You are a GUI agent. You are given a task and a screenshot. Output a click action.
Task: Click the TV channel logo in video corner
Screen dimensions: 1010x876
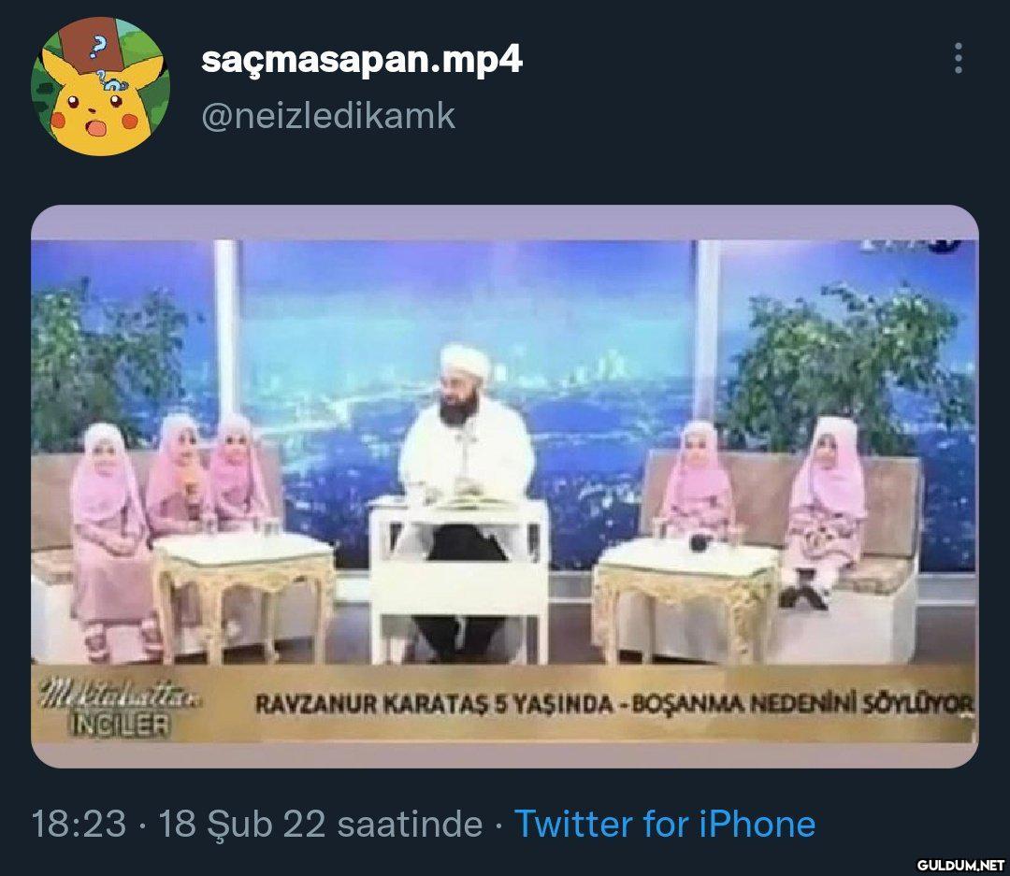pos(910,246)
